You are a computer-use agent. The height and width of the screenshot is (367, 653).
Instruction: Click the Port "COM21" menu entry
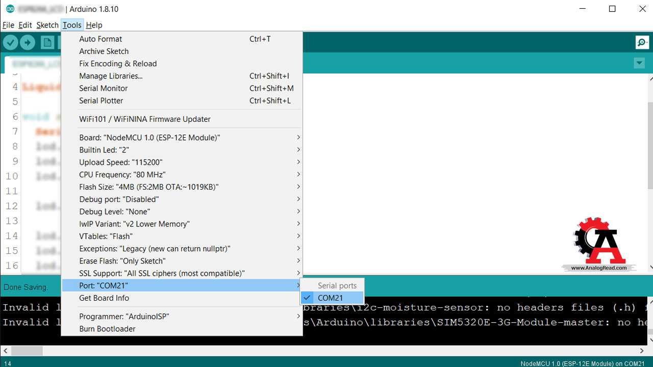tap(182, 285)
